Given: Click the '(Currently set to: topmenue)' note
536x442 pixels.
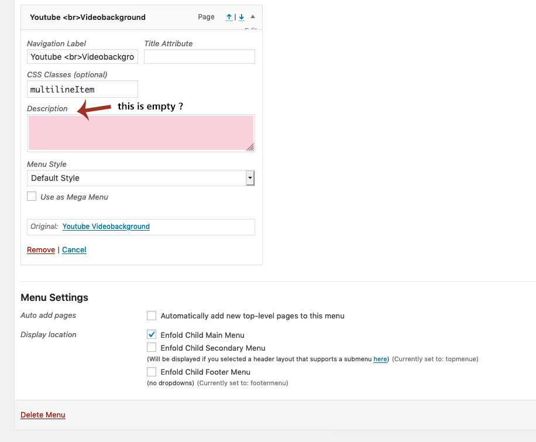Looking at the screenshot, I should (435, 359).
